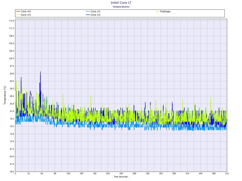Click the 59.0 value on temperature axis
The height and width of the screenshot is (181, 242).
[12, 172]
